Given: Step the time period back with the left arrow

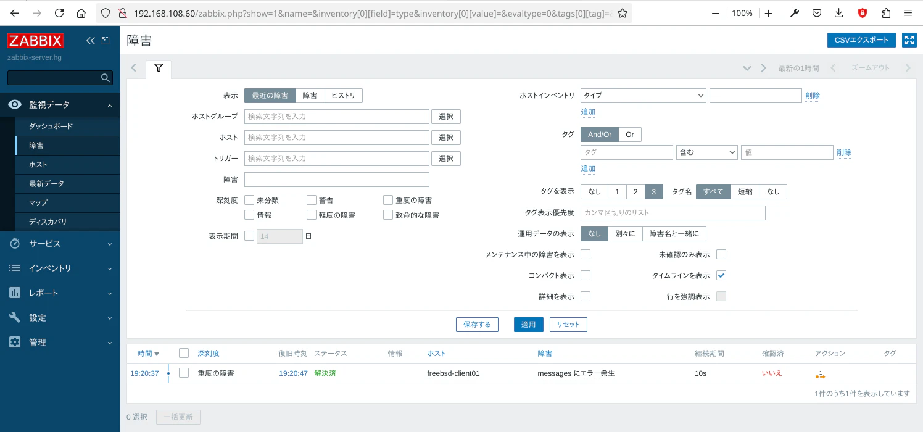Looking at the screenshot, I should pos(833,68).
